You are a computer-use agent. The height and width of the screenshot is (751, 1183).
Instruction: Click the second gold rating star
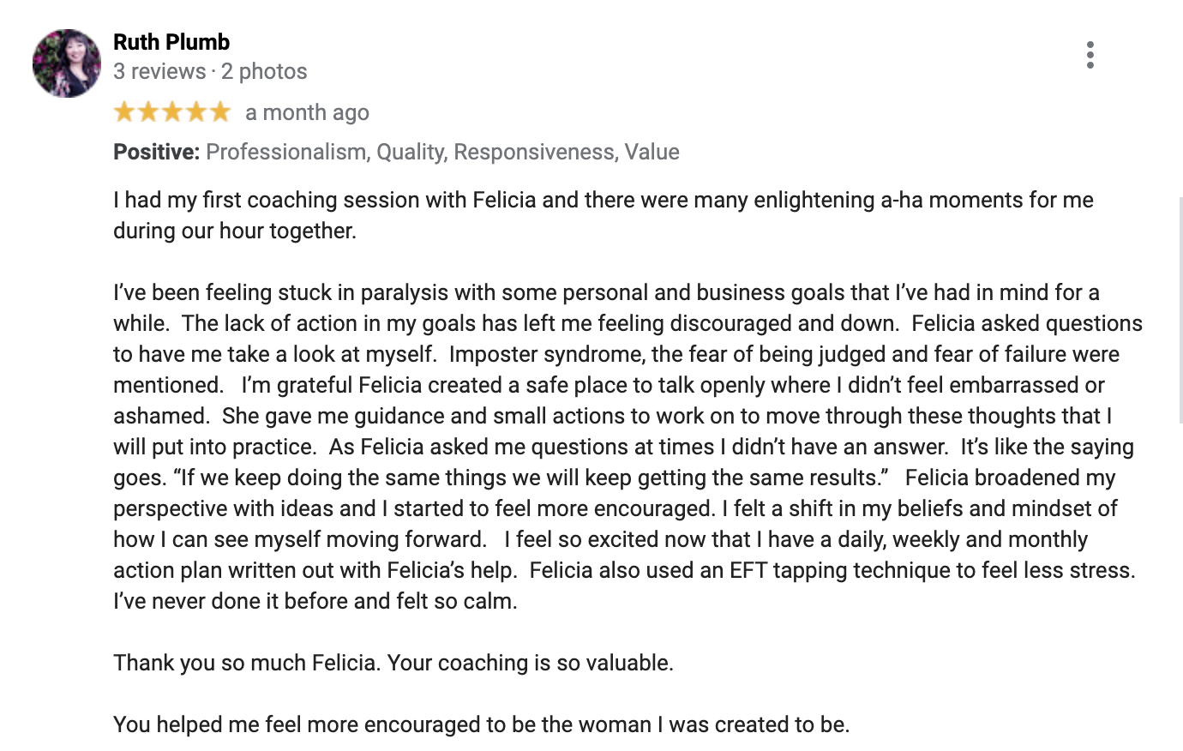[148, 111]
